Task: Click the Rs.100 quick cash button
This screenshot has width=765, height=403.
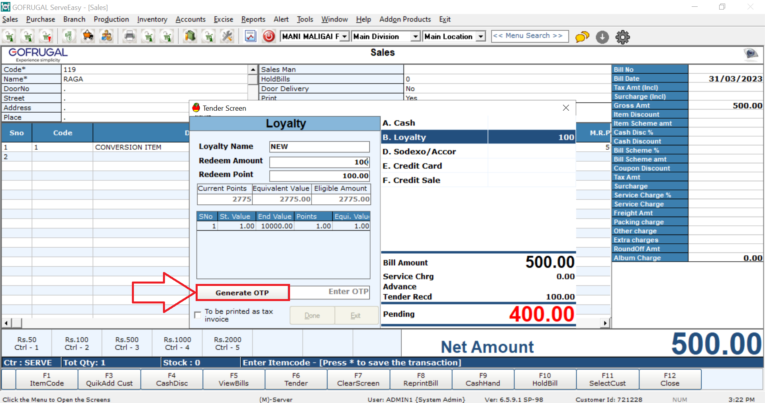Action: pyautogui.click(x=77, y=343)
